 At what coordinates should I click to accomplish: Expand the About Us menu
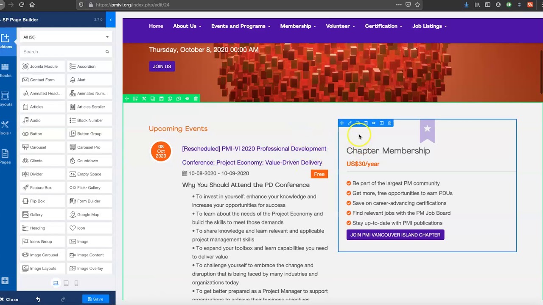coord(187,26)
